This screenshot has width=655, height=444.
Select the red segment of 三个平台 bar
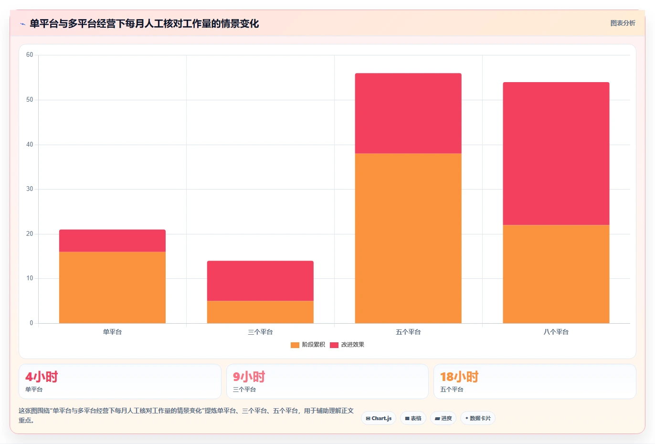coord(260,281)
